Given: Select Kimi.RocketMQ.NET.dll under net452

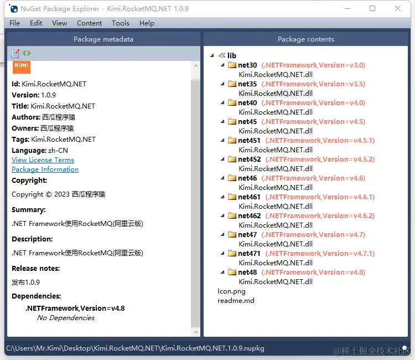Looking at the screenshot, I should pyautogui.click(x=276, y=168).
